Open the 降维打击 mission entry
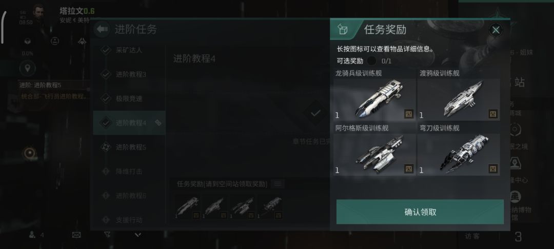Viewport: 554px width, 249px height. [129, 172]
